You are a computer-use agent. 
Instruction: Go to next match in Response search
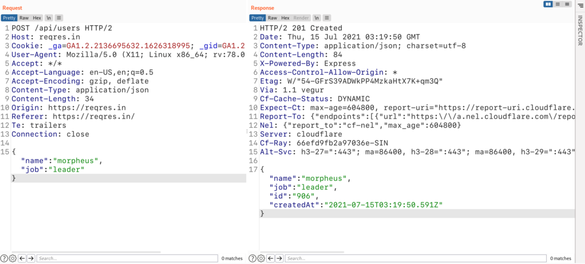[x=280, y=258]
